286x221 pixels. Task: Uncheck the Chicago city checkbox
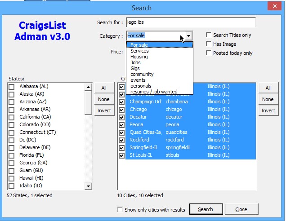(x=122, y=110)
